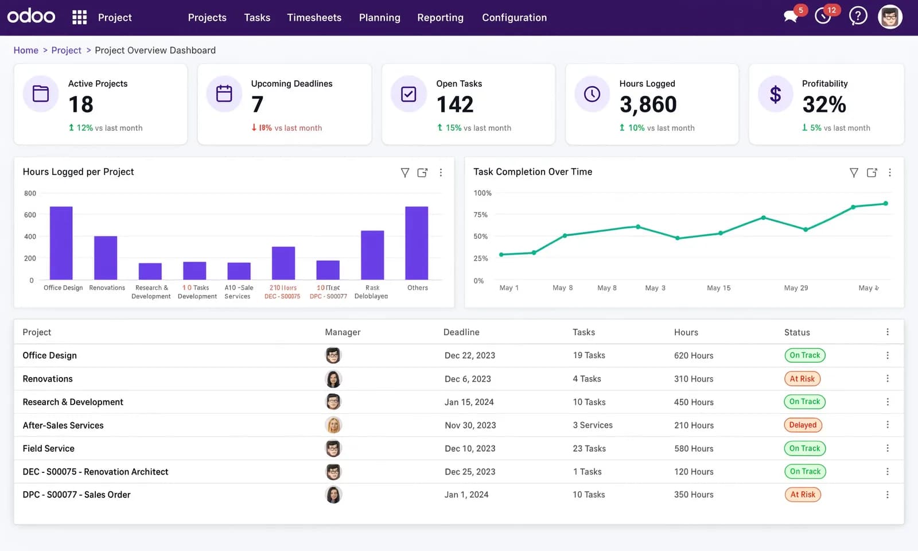Open the Office Design project
The width and height of the screenshot is (918, 551).
(x=50, y=355)
